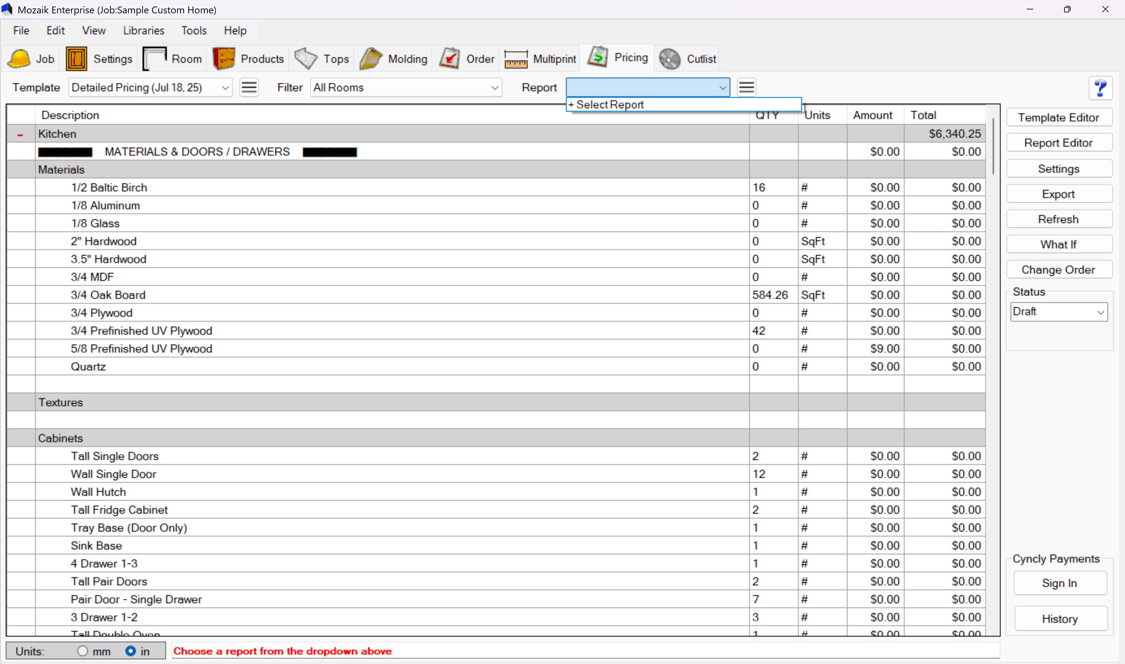The width and height of the screenshot is (1125, 664).
Task: Select the in units radio button
Action: tap(130, 651)
